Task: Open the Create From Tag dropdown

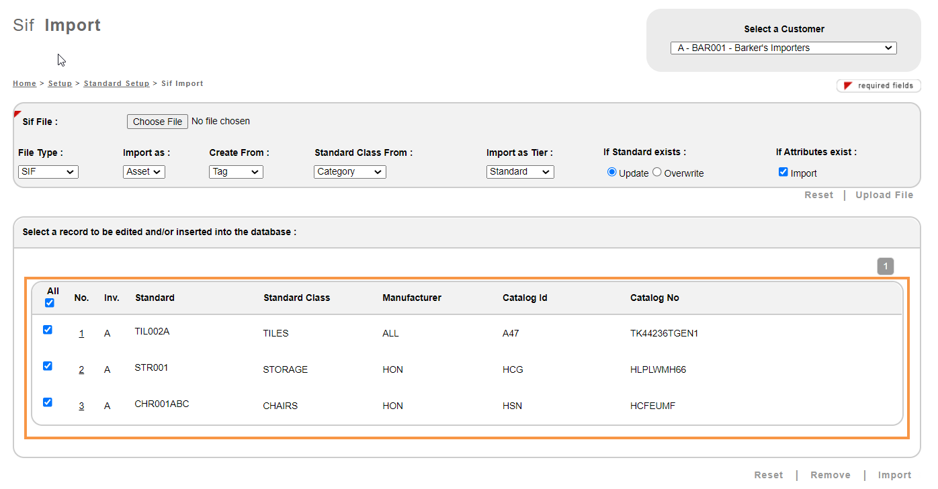Action: [x=236, y=172]
